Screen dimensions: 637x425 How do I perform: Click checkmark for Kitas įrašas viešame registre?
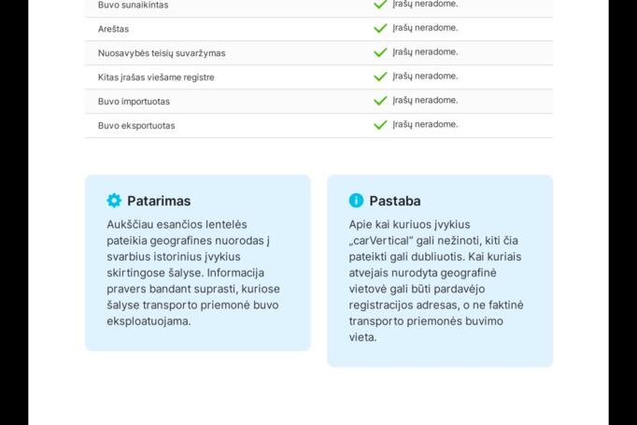(x=380, y=77)
